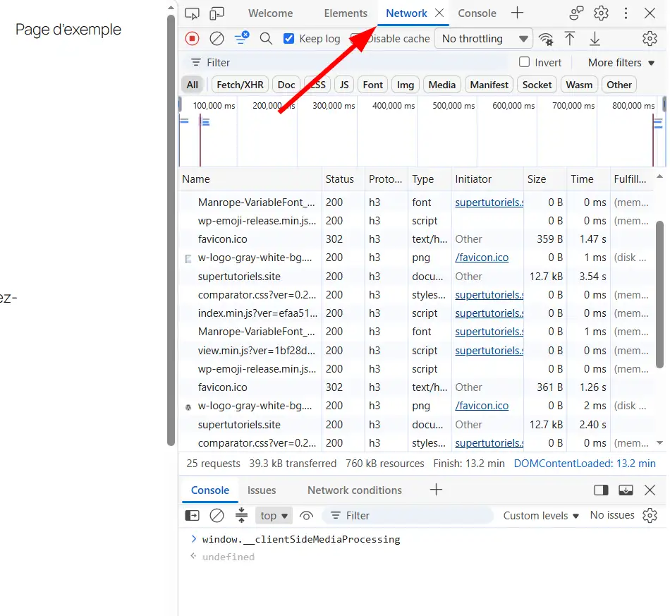This screenshot has width=670, height=616.
Task: Click the DOMContentLoaded: 13.2 min status text
Action: [x=585, y=464]
